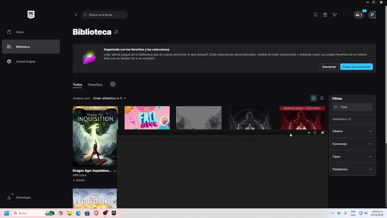Viewport: 387px width, 218px height.
Task: Switch to the Favoritos tab
Action: pos(95,85)
